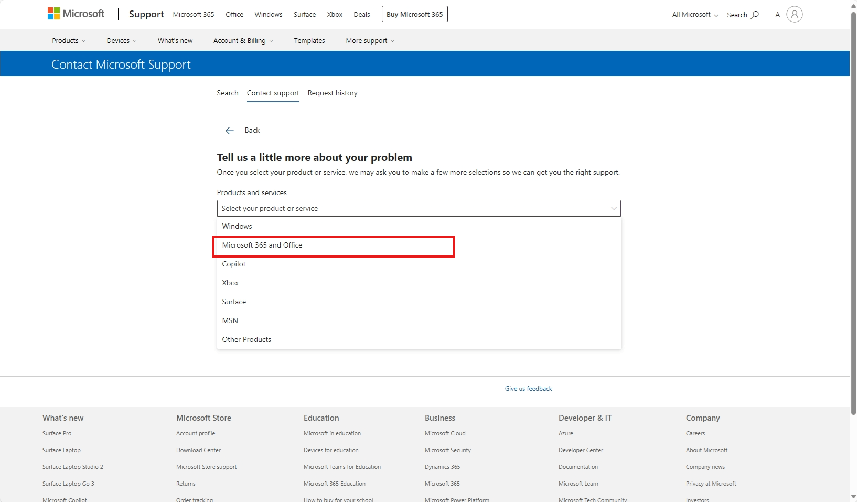Image resolution: width=858 pixels, height=503 pixels.
Task: Open Surface Pro footer link
Action: coord(57,433)
